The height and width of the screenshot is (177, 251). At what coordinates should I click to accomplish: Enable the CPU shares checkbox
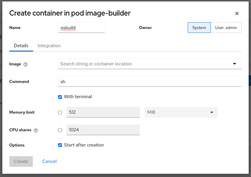[60, 130]
